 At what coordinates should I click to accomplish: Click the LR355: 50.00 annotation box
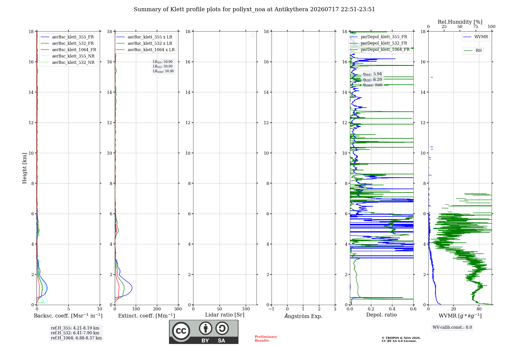[163, 66]
